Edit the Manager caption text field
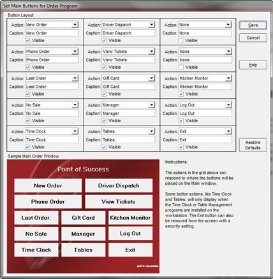273x279 pixels. tap(128, 113)
